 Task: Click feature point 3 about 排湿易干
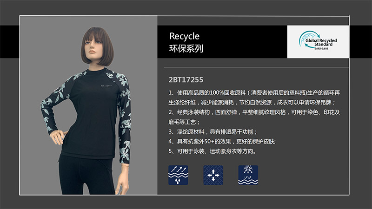click(x=213, y=132)
